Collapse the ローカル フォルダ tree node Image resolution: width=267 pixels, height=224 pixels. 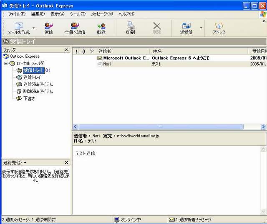[x=6, y=63]
